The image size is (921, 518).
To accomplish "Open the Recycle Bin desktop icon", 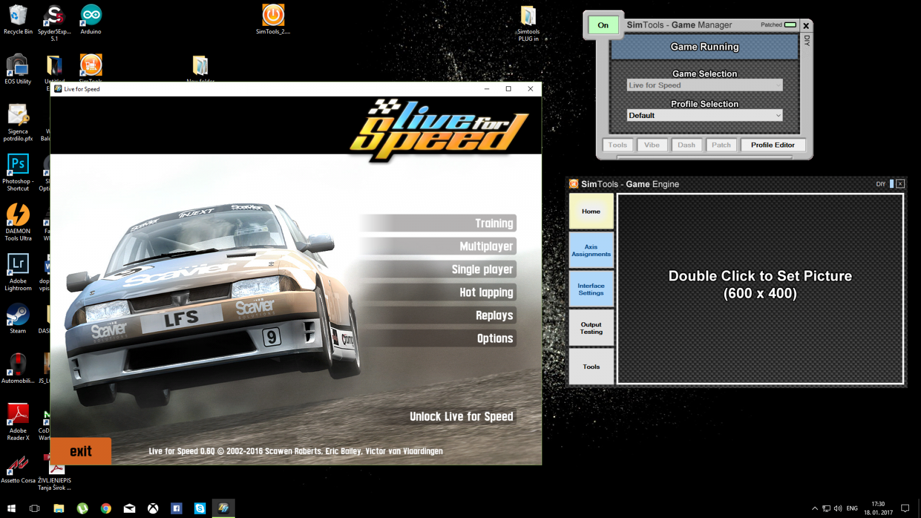I will coord(18,20).
